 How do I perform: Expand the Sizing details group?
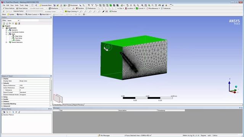tap(2, 97)
